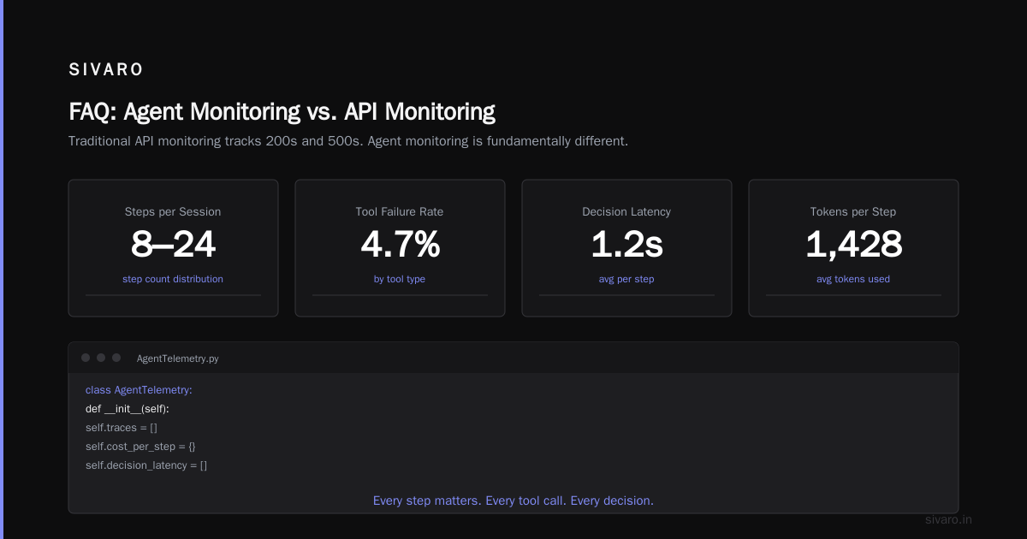1027x539 pixels.
Task: Select the Decision Latency 1.2s value
Action: 626,246
